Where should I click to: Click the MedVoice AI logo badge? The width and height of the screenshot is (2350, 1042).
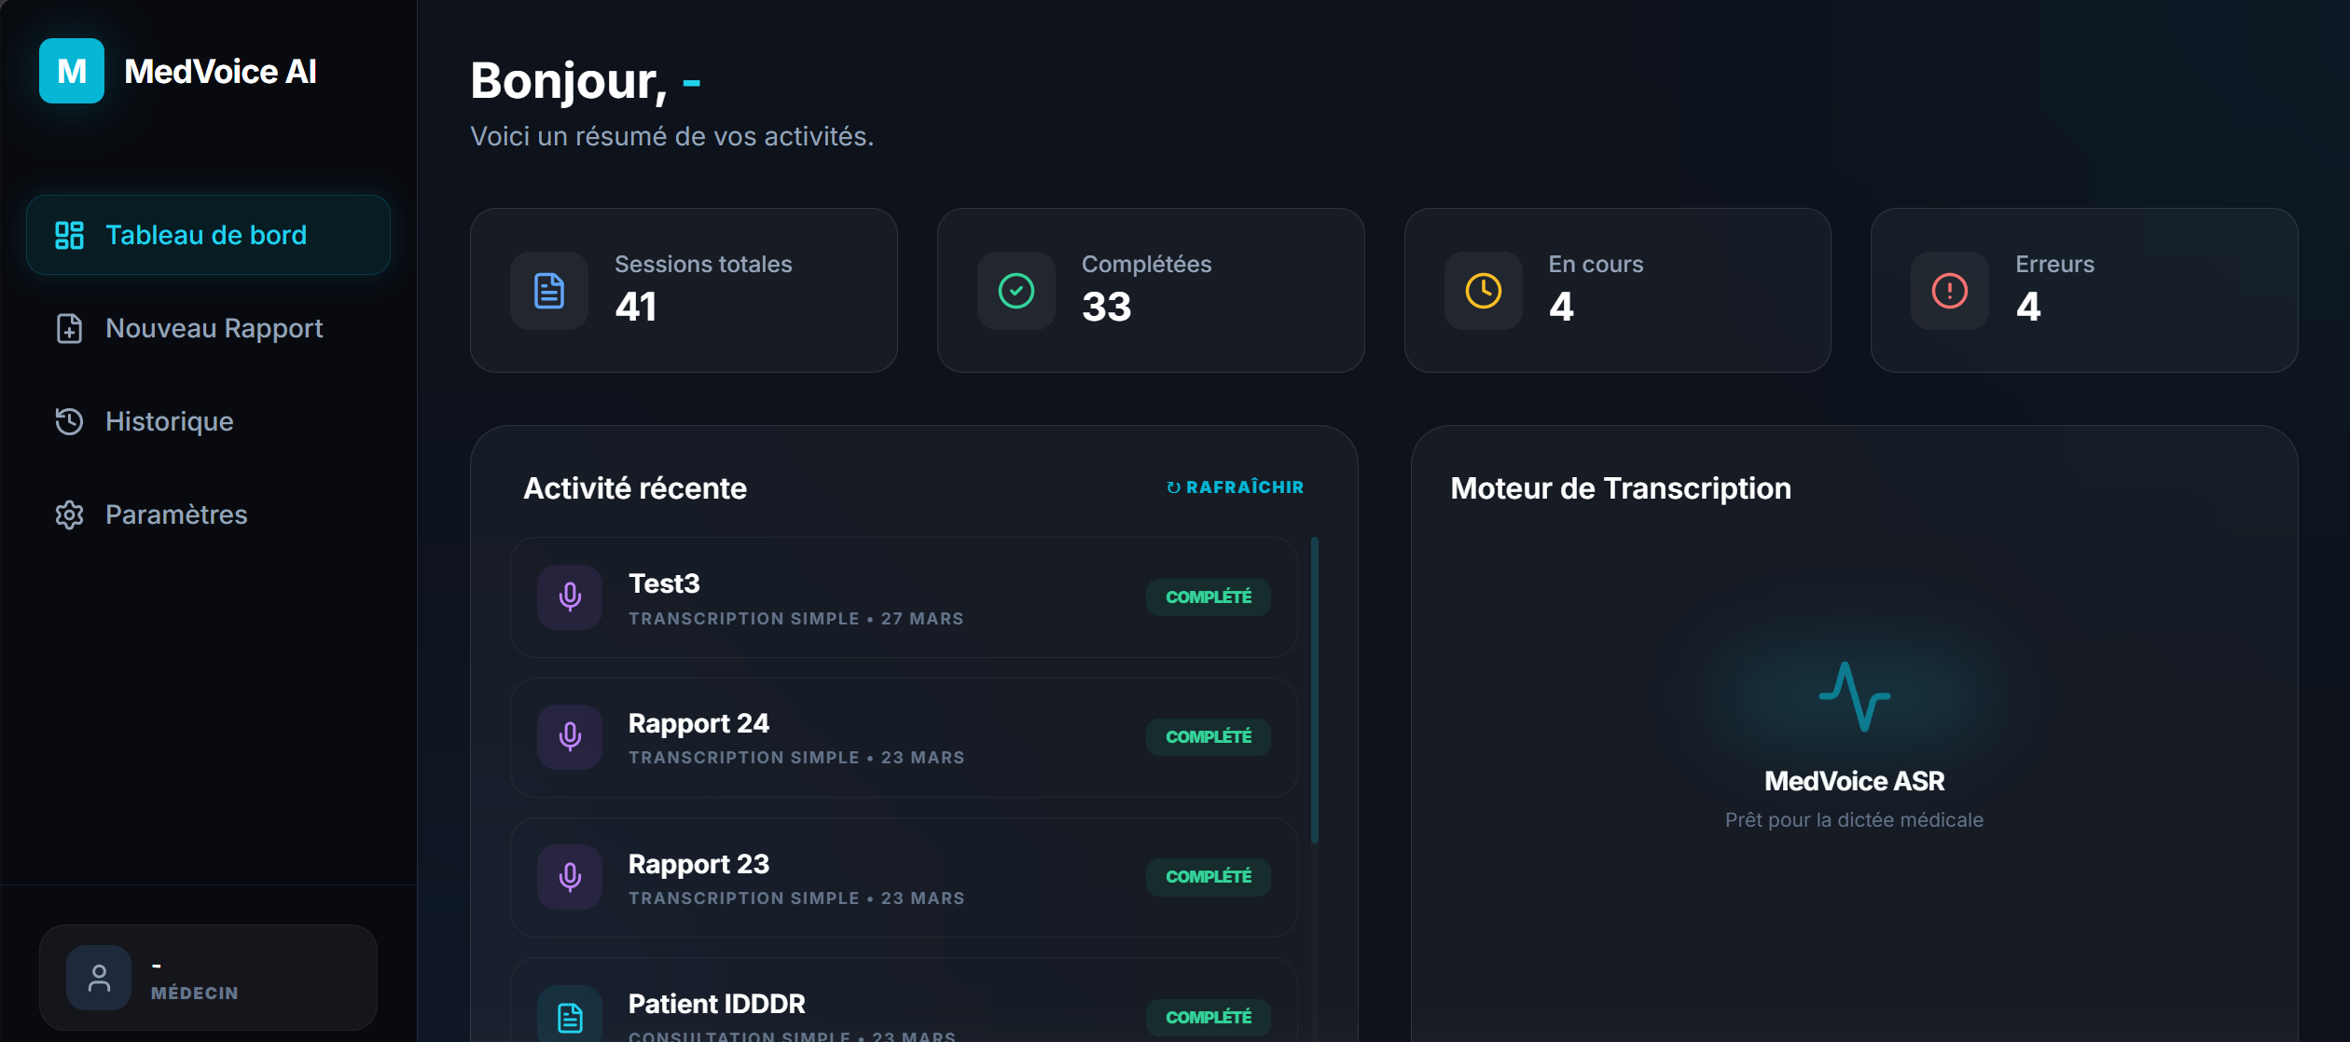[72, 71]
